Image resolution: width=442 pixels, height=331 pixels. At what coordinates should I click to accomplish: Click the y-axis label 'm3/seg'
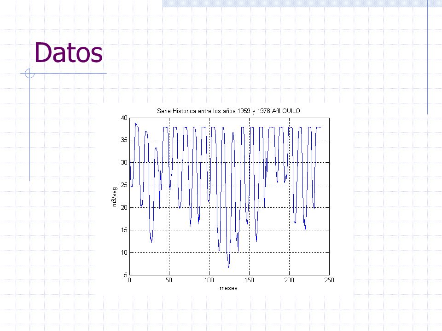114,197
